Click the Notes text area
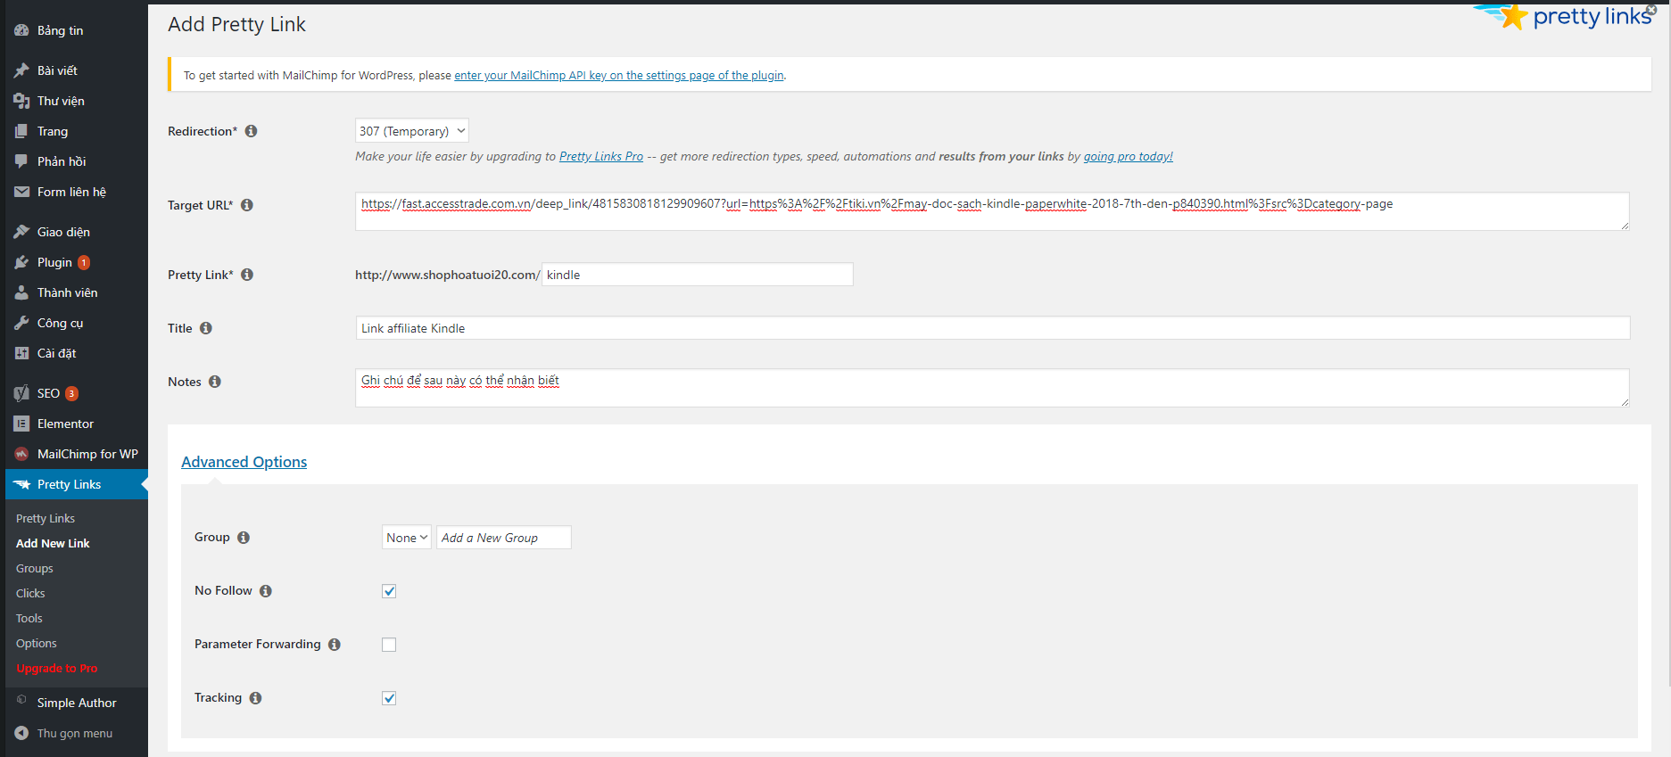 point(992,388)
